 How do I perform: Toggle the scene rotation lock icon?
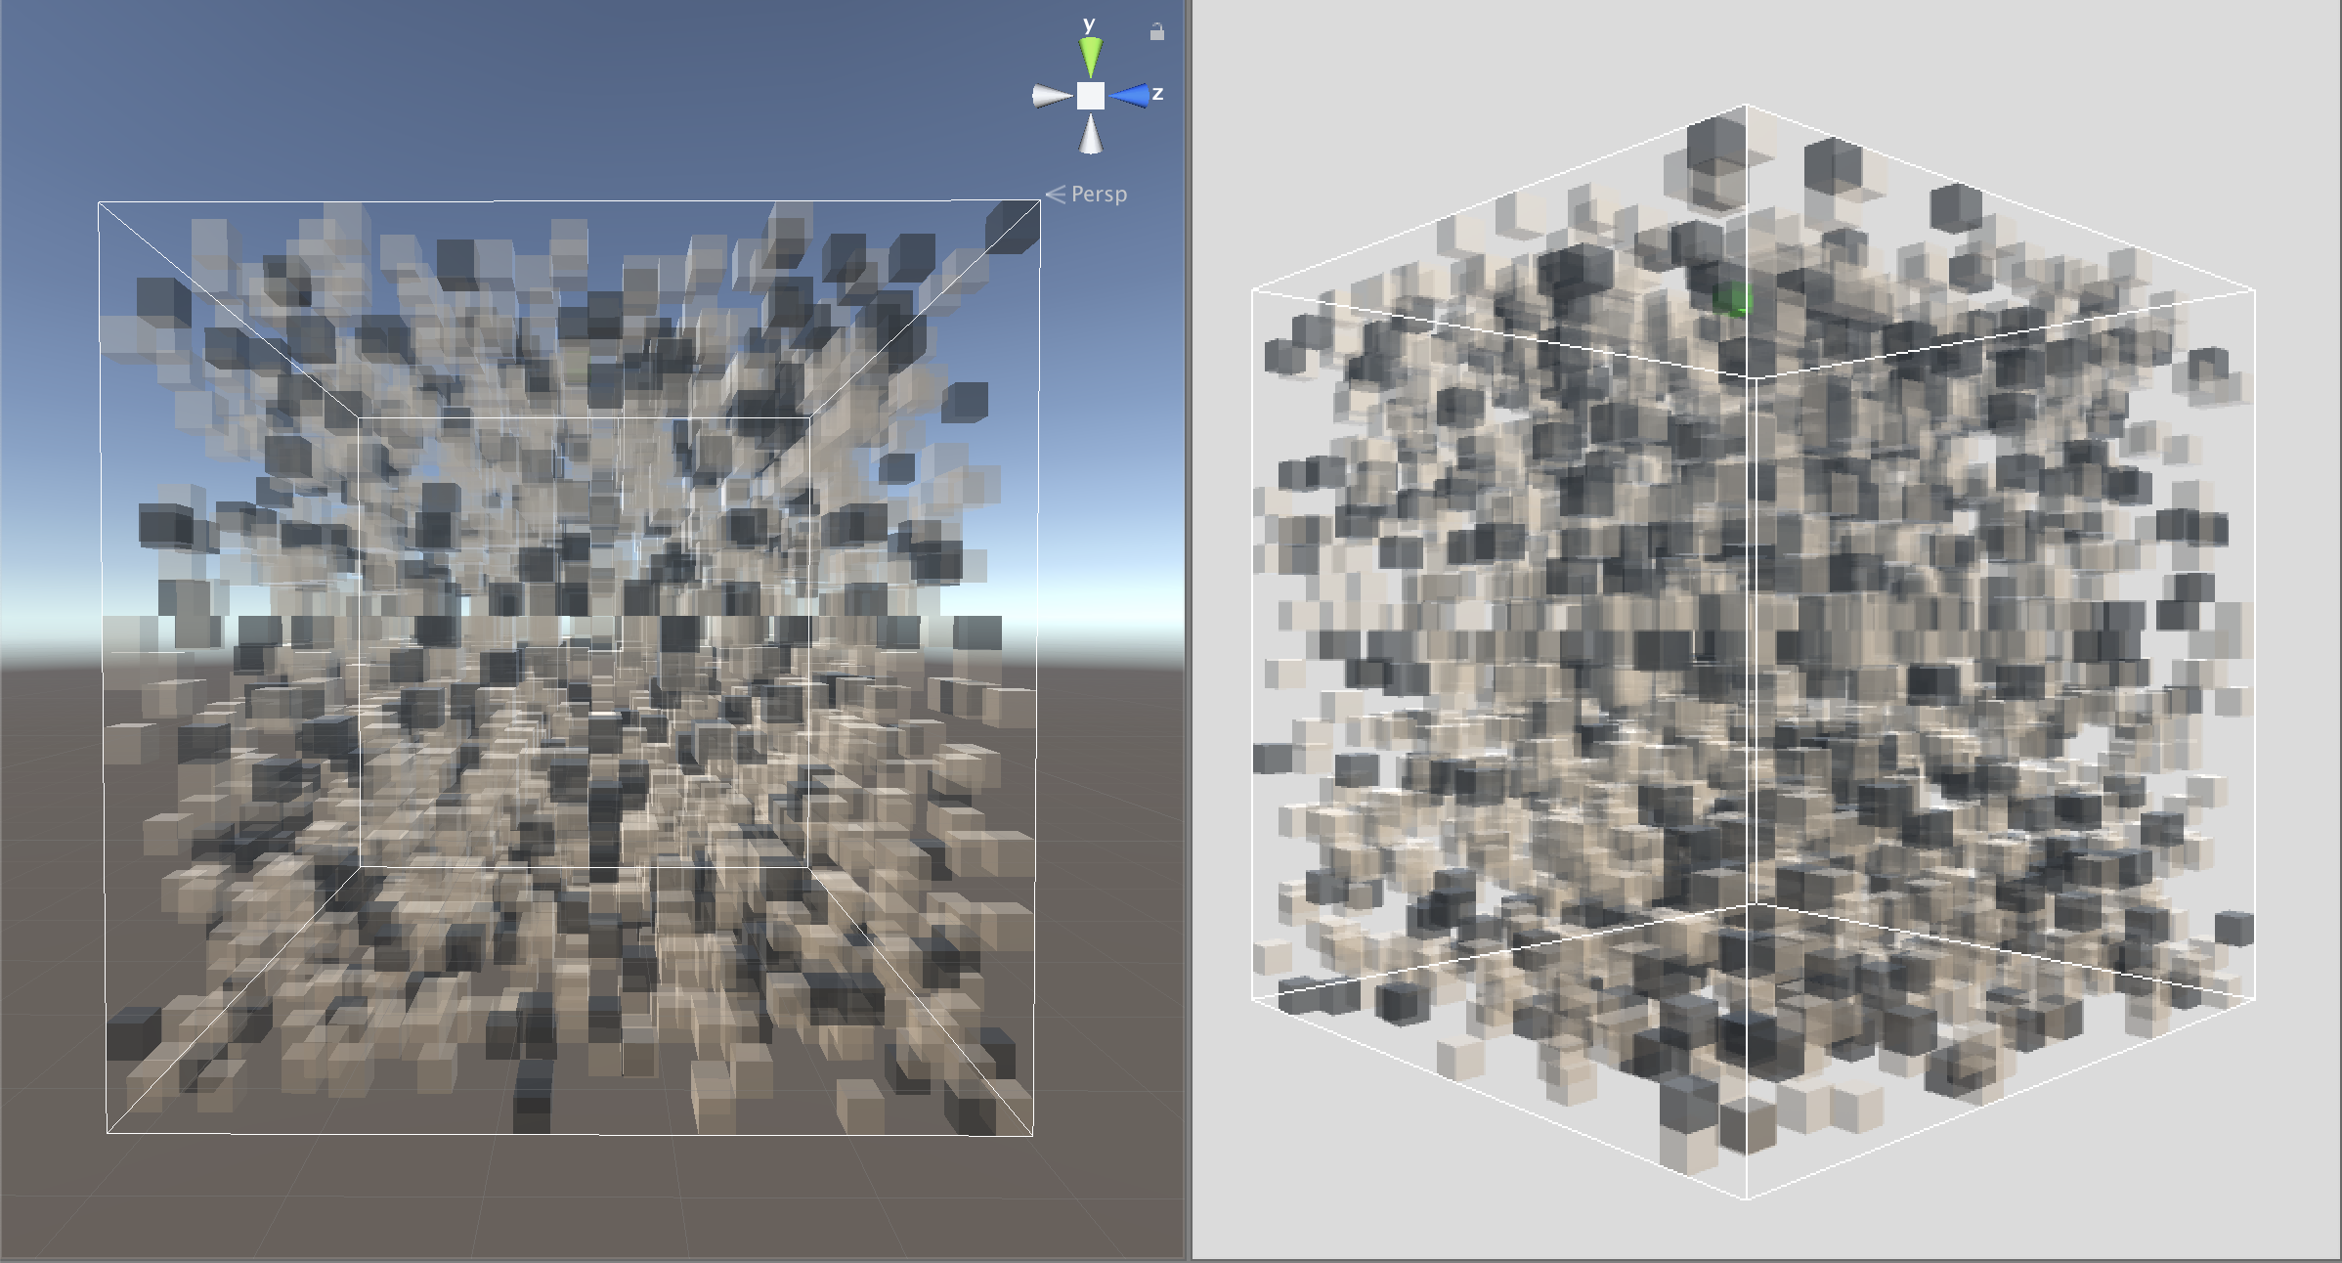[1157, 32]
